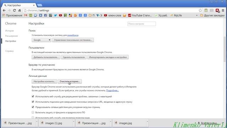Screen dimensions: 227x128
Task: Toggle web service for navigation problems checkbox
Action: click(x=33, y=96)
